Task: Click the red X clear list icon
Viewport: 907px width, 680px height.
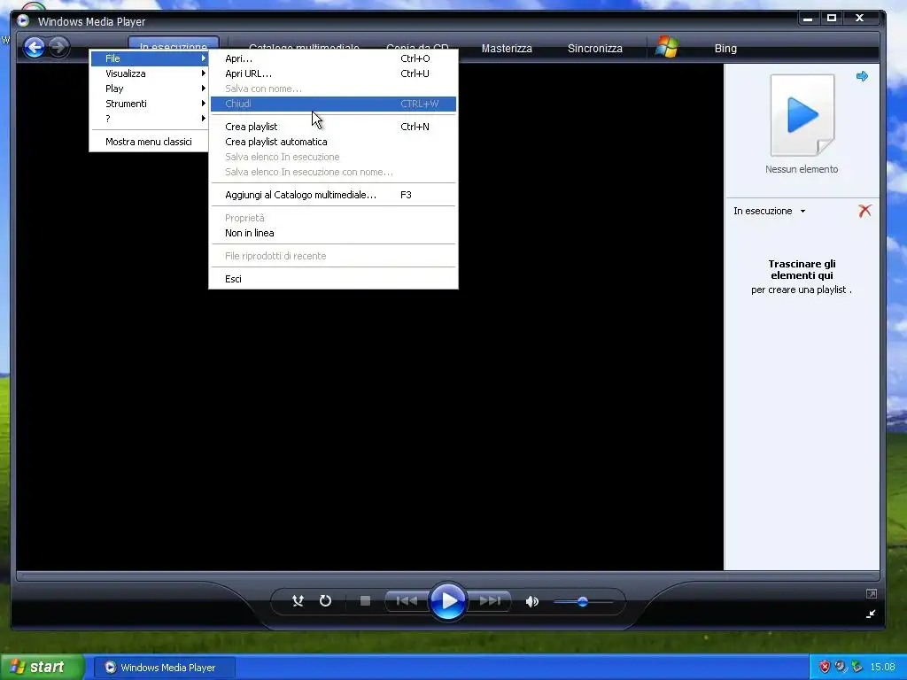Action: (864, 211)
